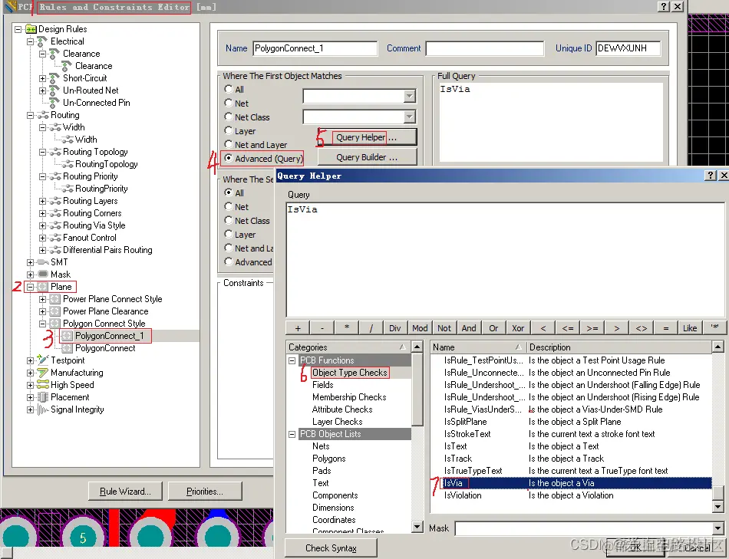
Task: Collapse the Electrical tree node
Action: point(30,41)
